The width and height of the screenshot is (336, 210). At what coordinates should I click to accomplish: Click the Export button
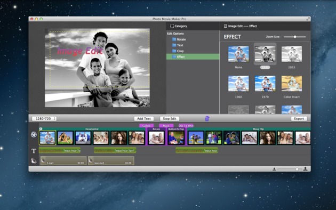click(x=299, y=119)
